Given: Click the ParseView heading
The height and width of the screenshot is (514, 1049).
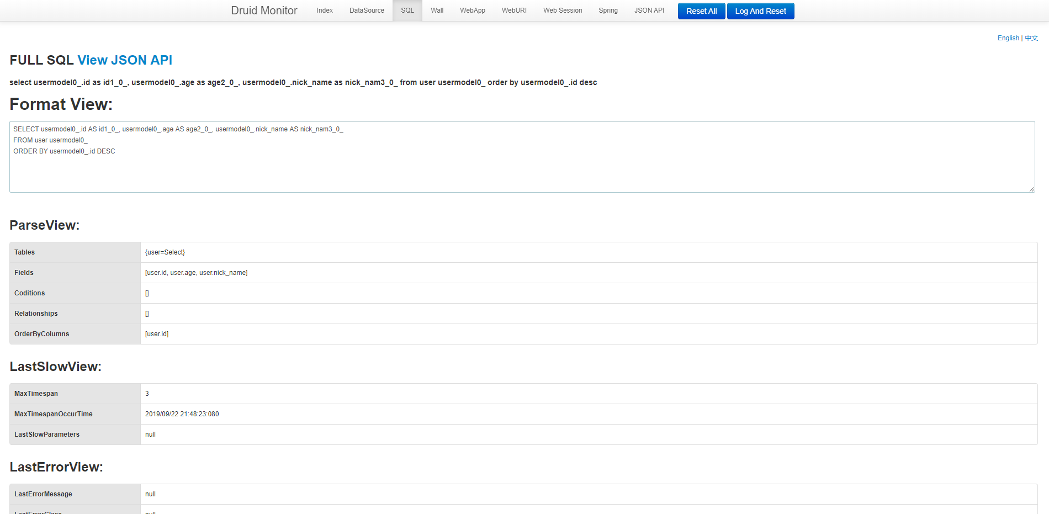Looking at the screenshot, I should pyautogui.click(x=45, y=225).
